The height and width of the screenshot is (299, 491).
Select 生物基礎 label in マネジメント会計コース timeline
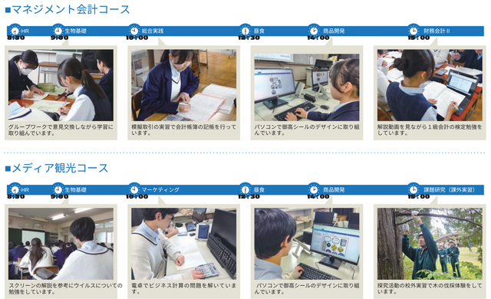(75, 31)
